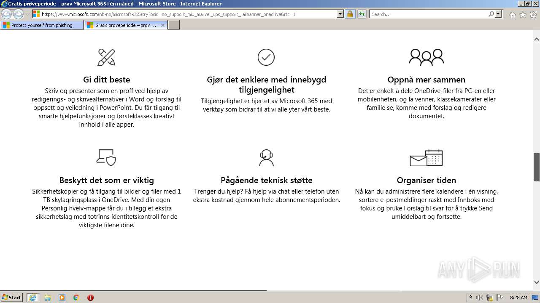Viewport: 540px width, 303px height.
Task: Click the URL address field
Action: click(x=189, y=14)
